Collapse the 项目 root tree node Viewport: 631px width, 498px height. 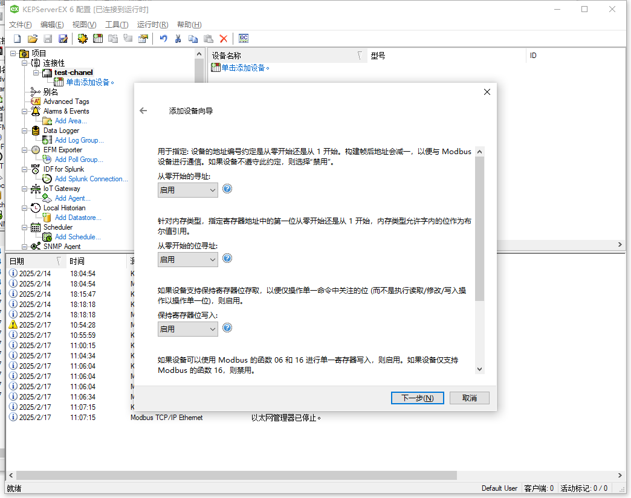(x=13, y=53)
